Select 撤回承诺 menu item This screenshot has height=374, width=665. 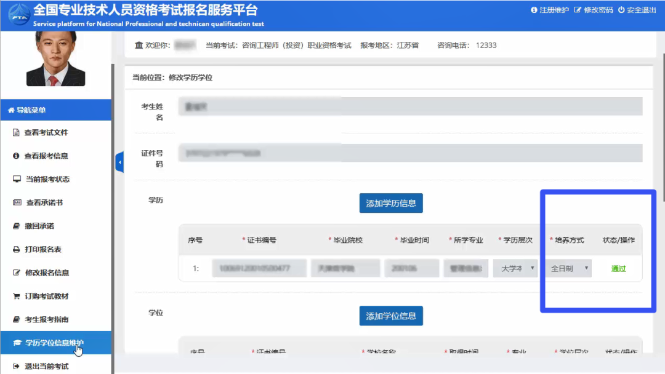pos(39,226)
